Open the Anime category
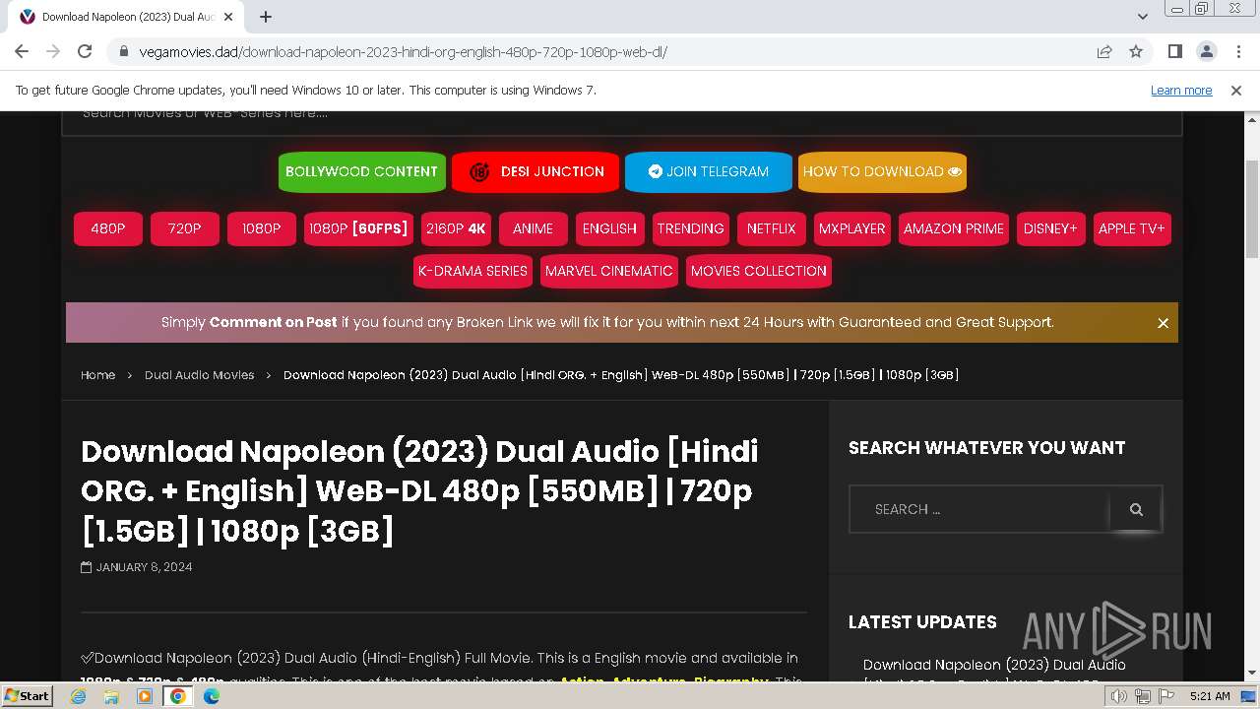This screenshot has height=709, width=1260. tap(534, 228)
